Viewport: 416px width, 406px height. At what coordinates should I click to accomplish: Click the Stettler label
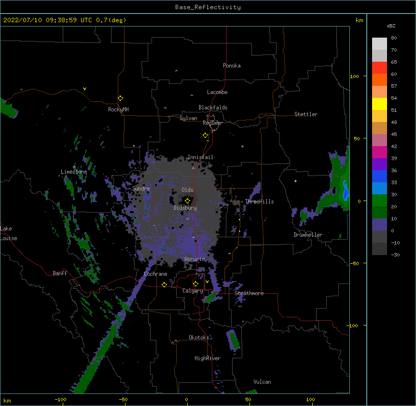point(306,114)
